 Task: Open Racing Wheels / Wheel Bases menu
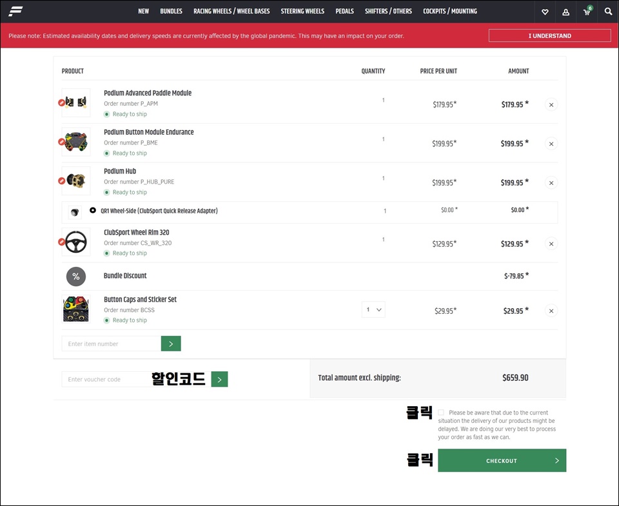[231, 12]
